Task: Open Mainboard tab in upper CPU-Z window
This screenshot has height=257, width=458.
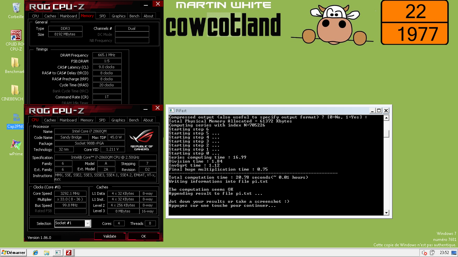Action: 68,16
